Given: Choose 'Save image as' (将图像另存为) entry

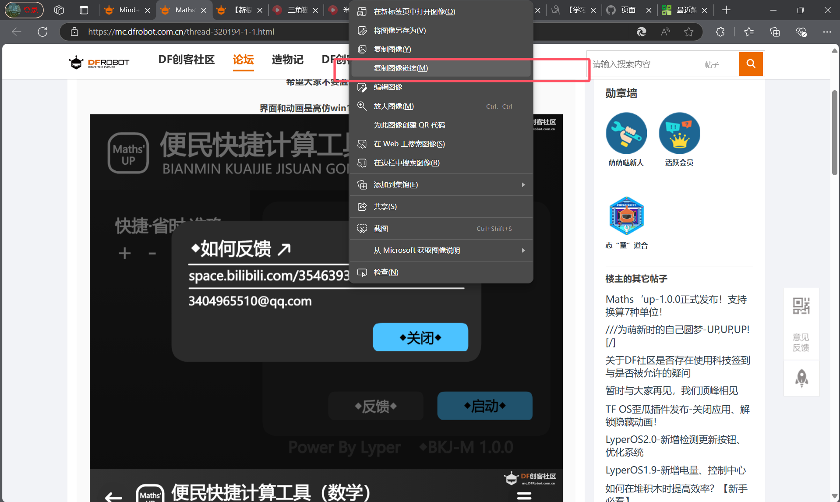Looking at the screenshot, I should click(x=441, y=31).
